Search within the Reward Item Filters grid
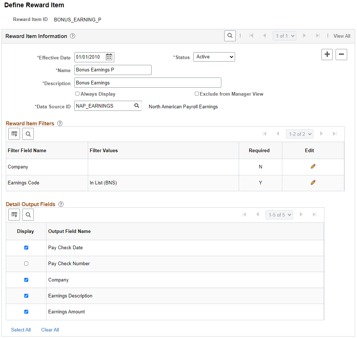The image size is (357, 338). (x=28, y=134)
